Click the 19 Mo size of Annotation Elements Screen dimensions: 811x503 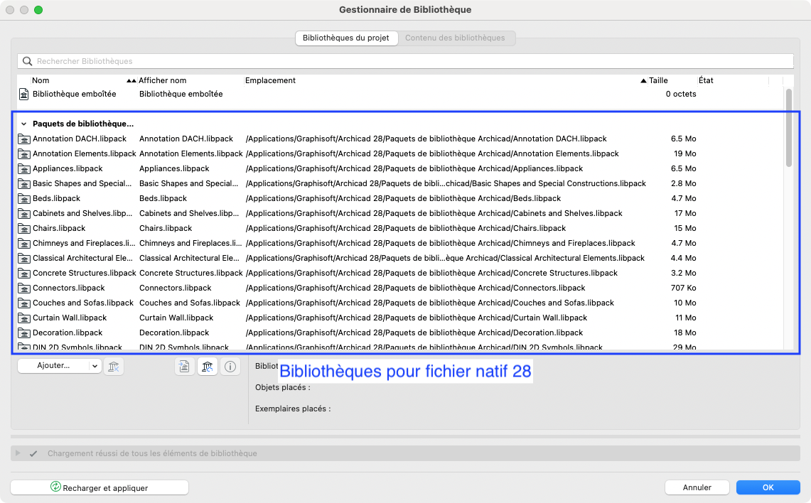(x=684, y=154)
